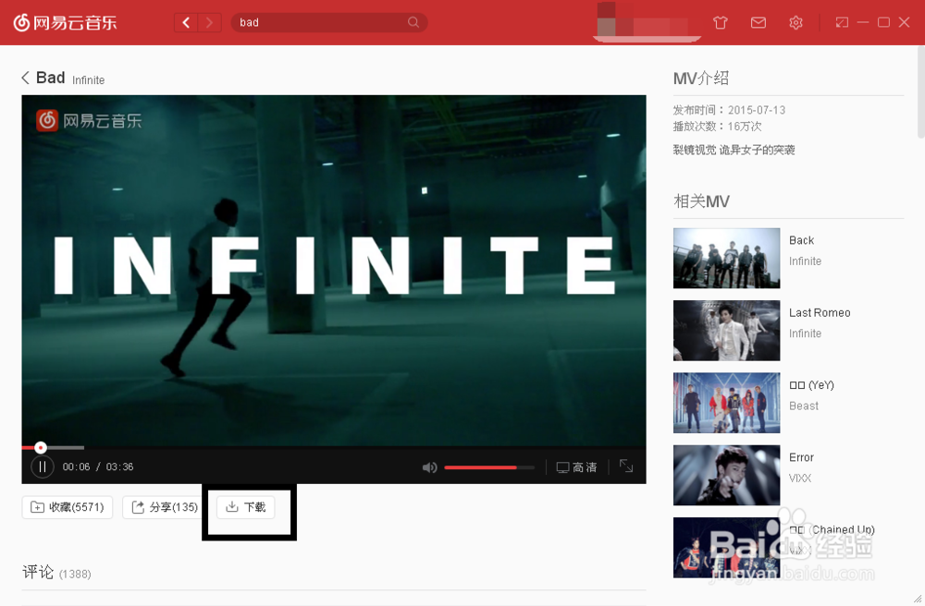
Task: Mute the video with speaker icon
Action: click(429, 467)
